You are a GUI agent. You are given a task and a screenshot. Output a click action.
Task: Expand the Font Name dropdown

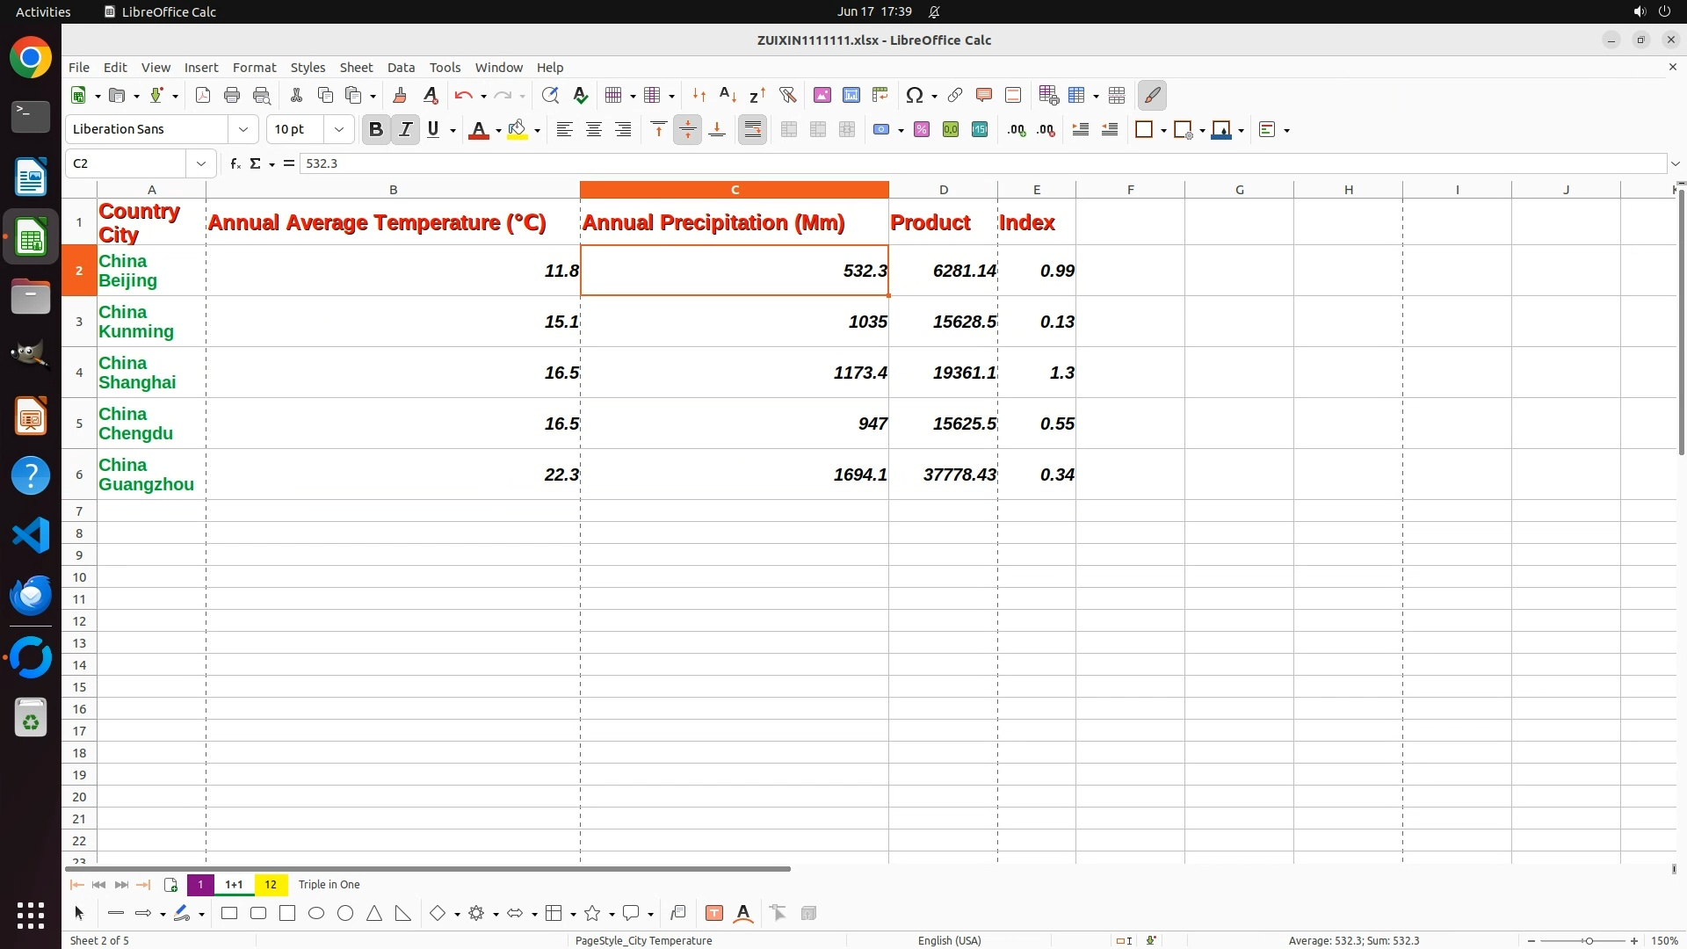tap(243, 129)
